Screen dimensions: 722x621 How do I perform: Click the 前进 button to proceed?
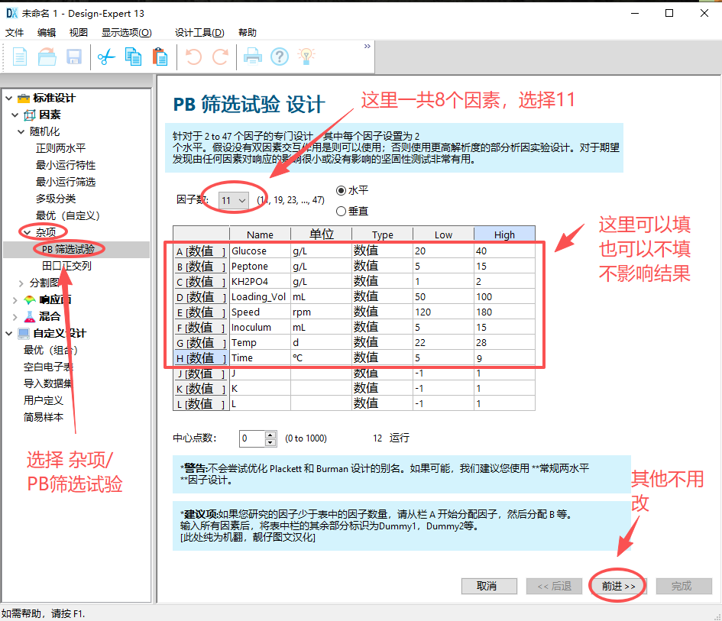tap(617, 586)
